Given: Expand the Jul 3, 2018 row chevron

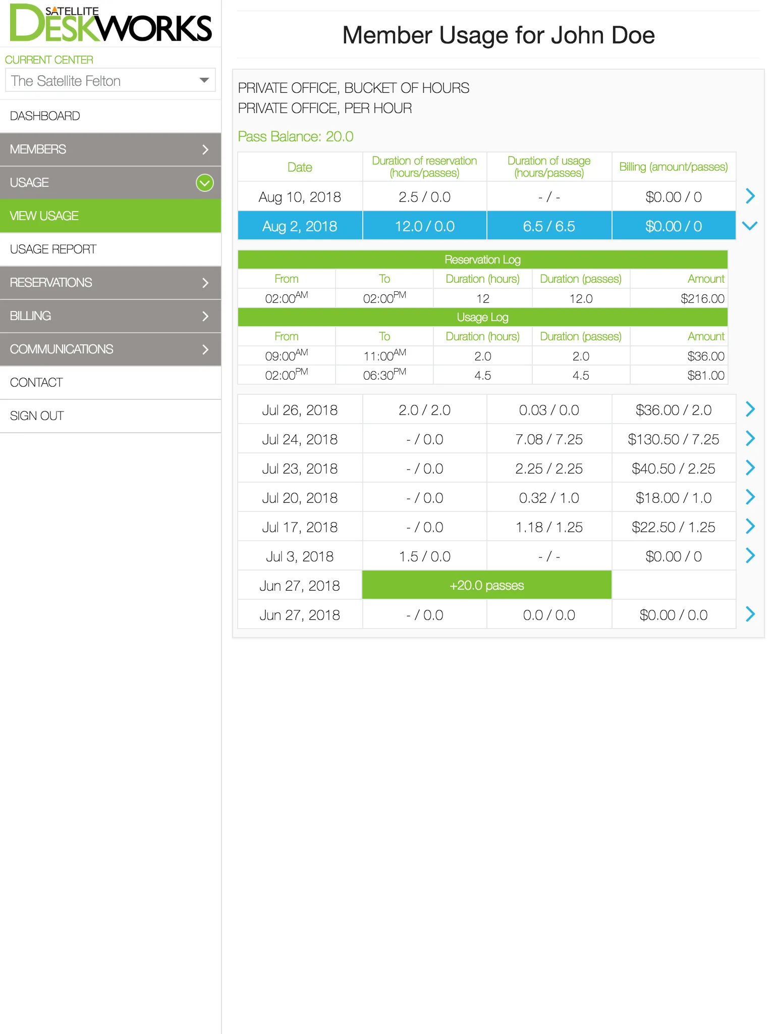Looking at the screenshot, I should (x=750, y=555).
